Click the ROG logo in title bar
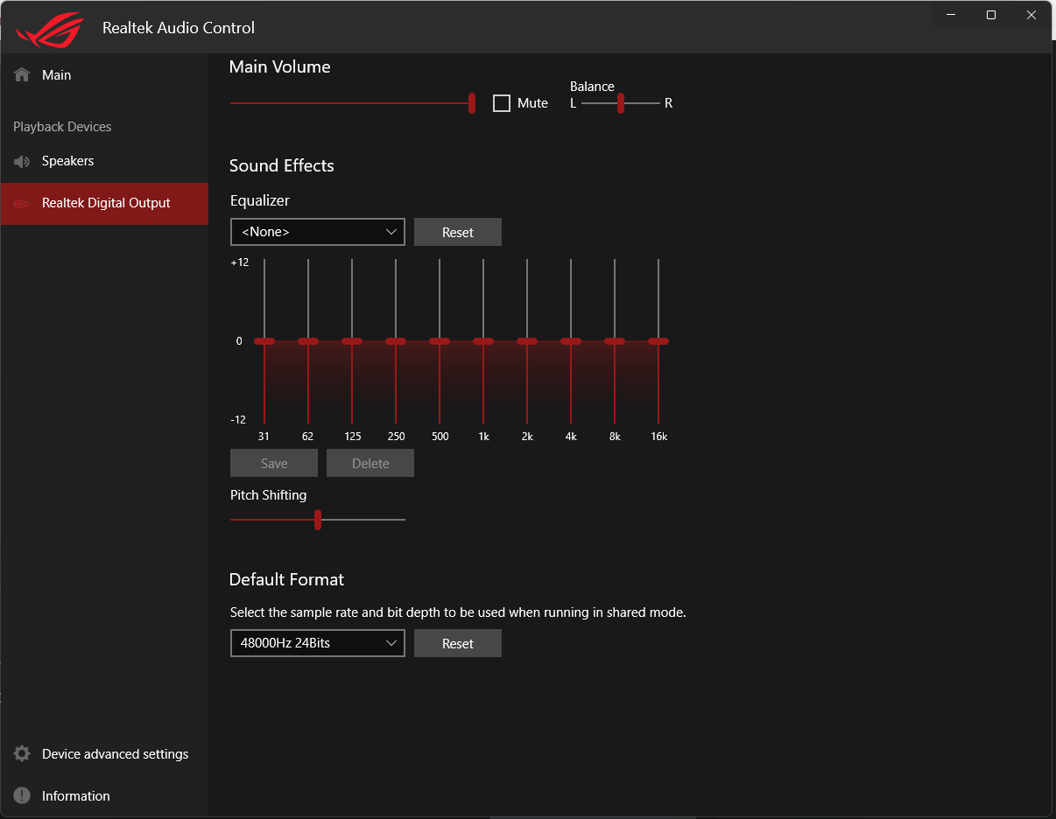Screen dimensions: 1056x819 coord(49,29)
